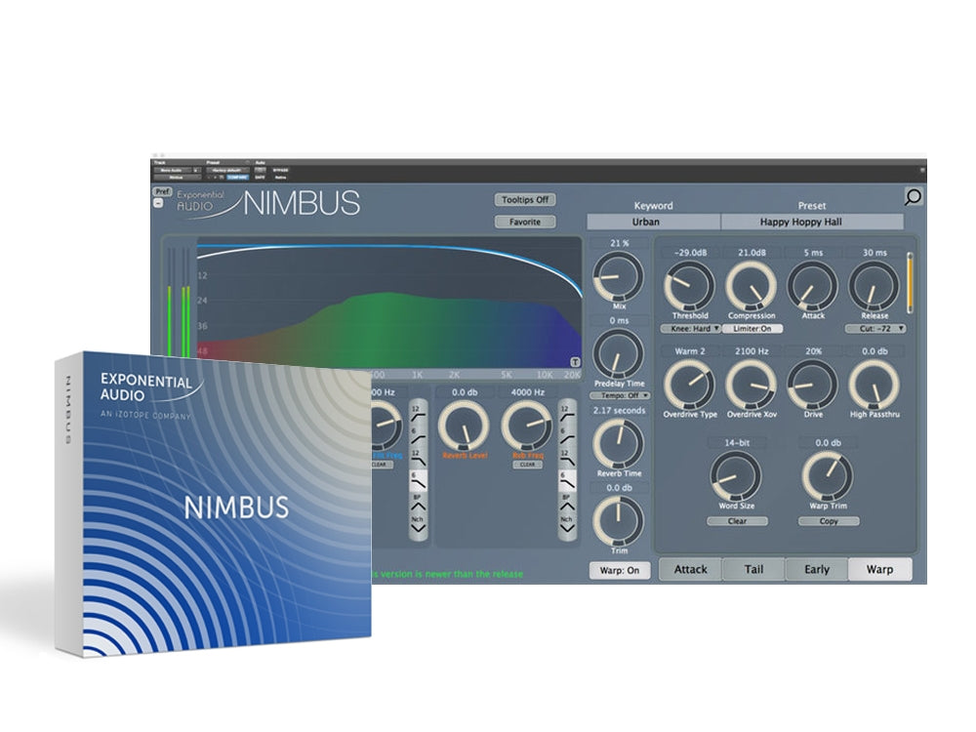Click the Reverb Level knob

[464, 425]
